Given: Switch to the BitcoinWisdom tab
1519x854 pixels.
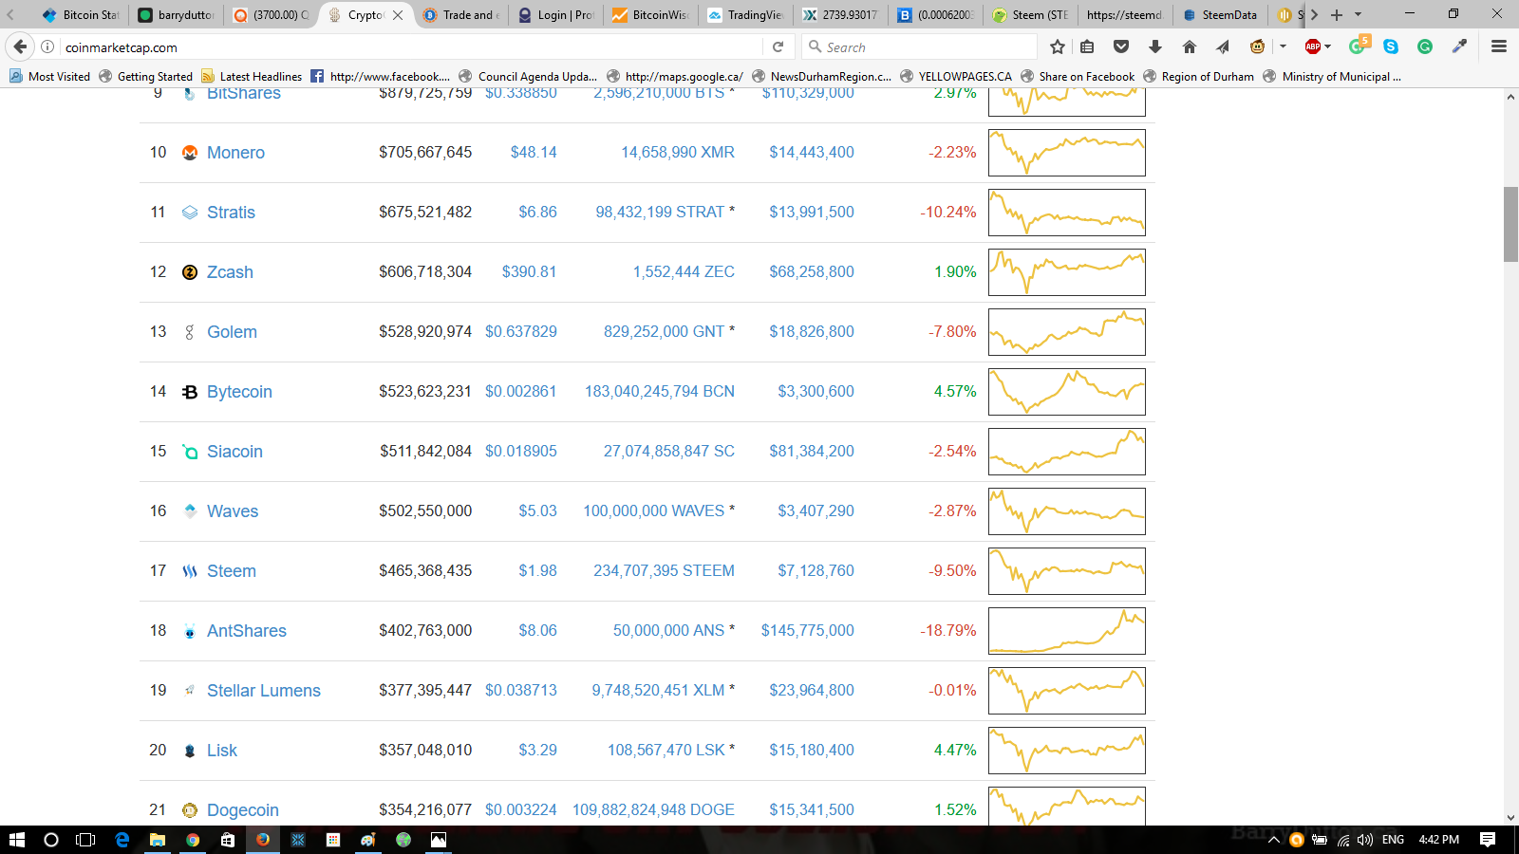Looking at the screenshot, I should pos(650,14).
